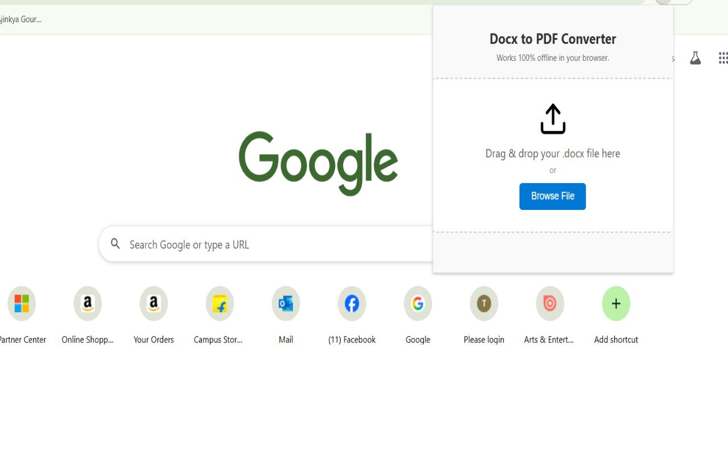Open the Arts & Entertainment shortcut
The height and width of the screenshot is (455, 728).
(x=549, y=304)
